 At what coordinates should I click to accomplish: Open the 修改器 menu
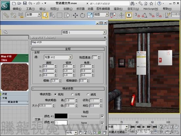click(x=81, y=9)
